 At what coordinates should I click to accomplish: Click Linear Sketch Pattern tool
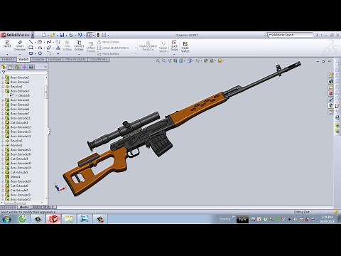[113, 48]
